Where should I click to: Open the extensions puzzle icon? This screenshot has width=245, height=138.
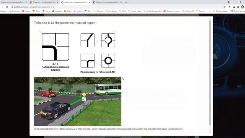(x=238, y=7)
